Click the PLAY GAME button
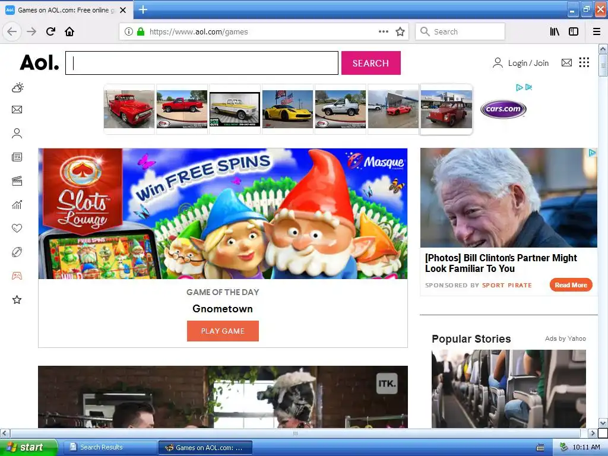Image resolution: width=608 pixels, height=456 pixels. click(223, 331)
